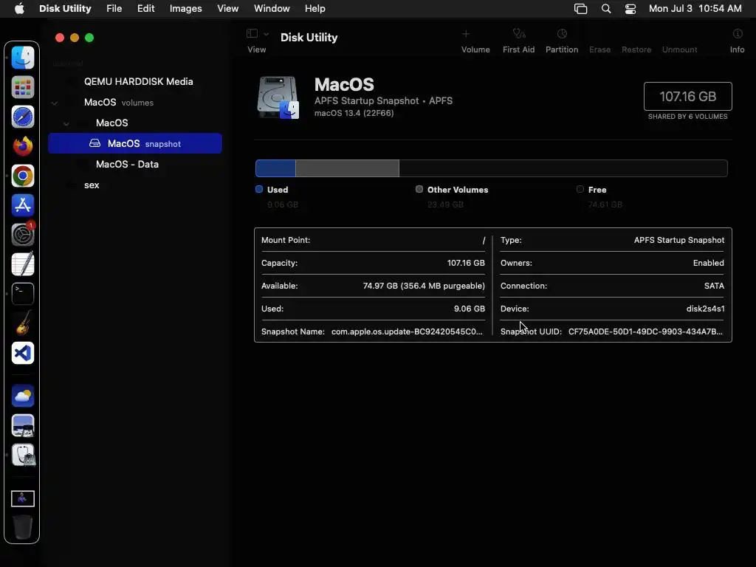This screenshot has height=567, width=756.
Task: Launch Visual Studio Code from the dock
Action: click(x=23, y=353)
